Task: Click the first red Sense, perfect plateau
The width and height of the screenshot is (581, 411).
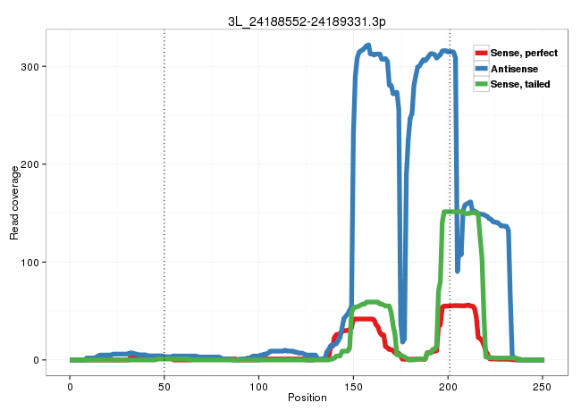Action: point(364,319)
